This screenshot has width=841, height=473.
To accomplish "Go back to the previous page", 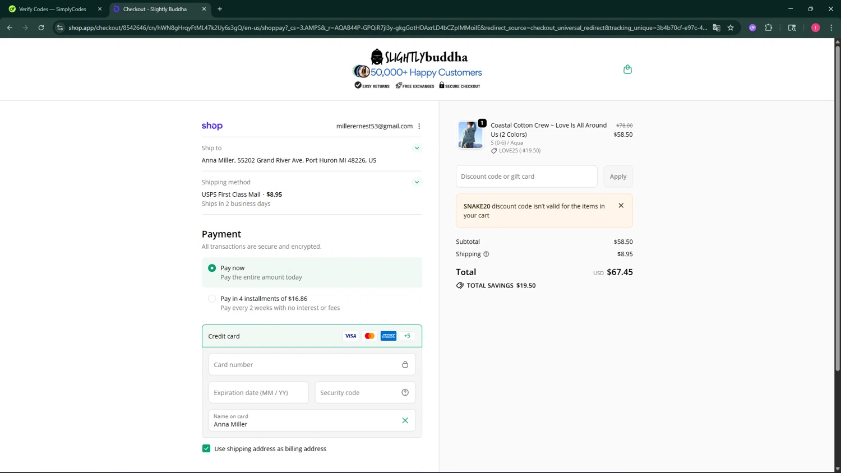I will click(10, 27).
